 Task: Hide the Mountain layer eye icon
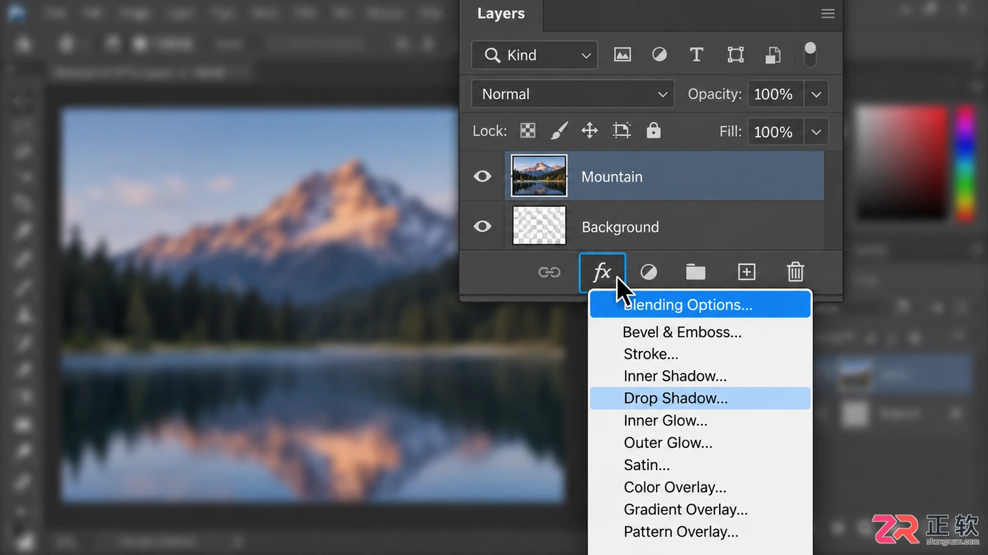point(482,176)
